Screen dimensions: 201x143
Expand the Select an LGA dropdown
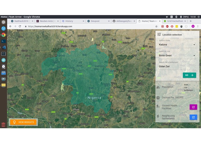pos(177,56)
